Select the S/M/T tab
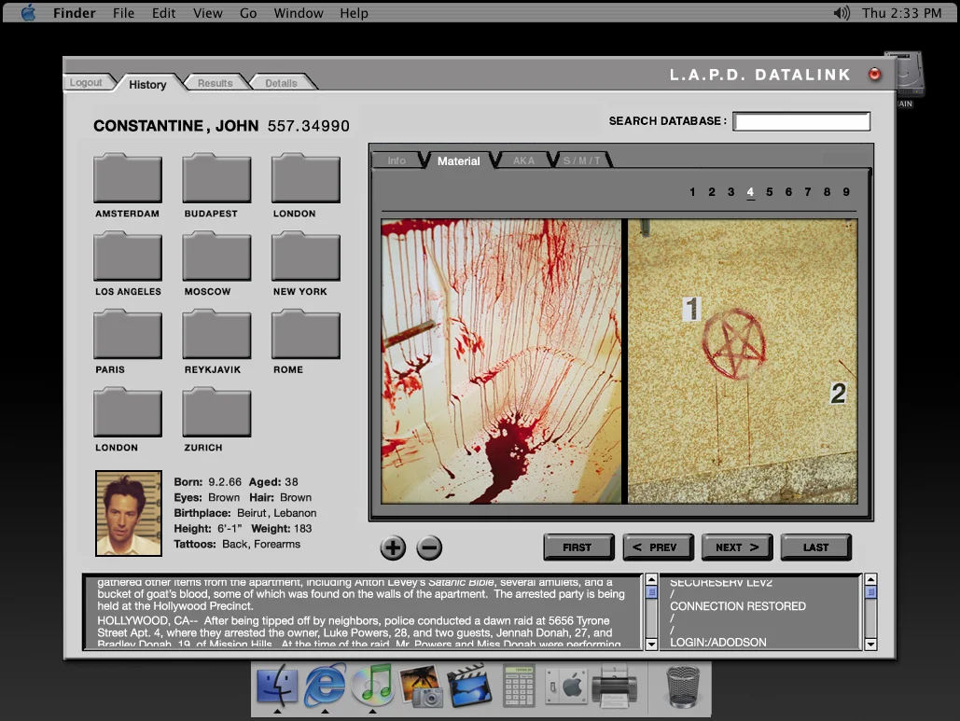 581,160
